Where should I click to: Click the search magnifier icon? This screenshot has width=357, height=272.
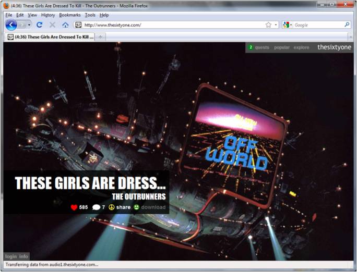(347, 24)
